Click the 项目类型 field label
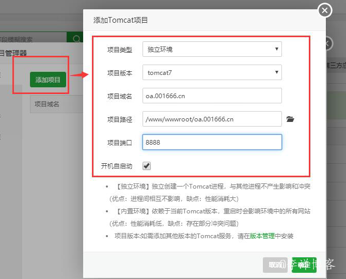 click(120, 50)
